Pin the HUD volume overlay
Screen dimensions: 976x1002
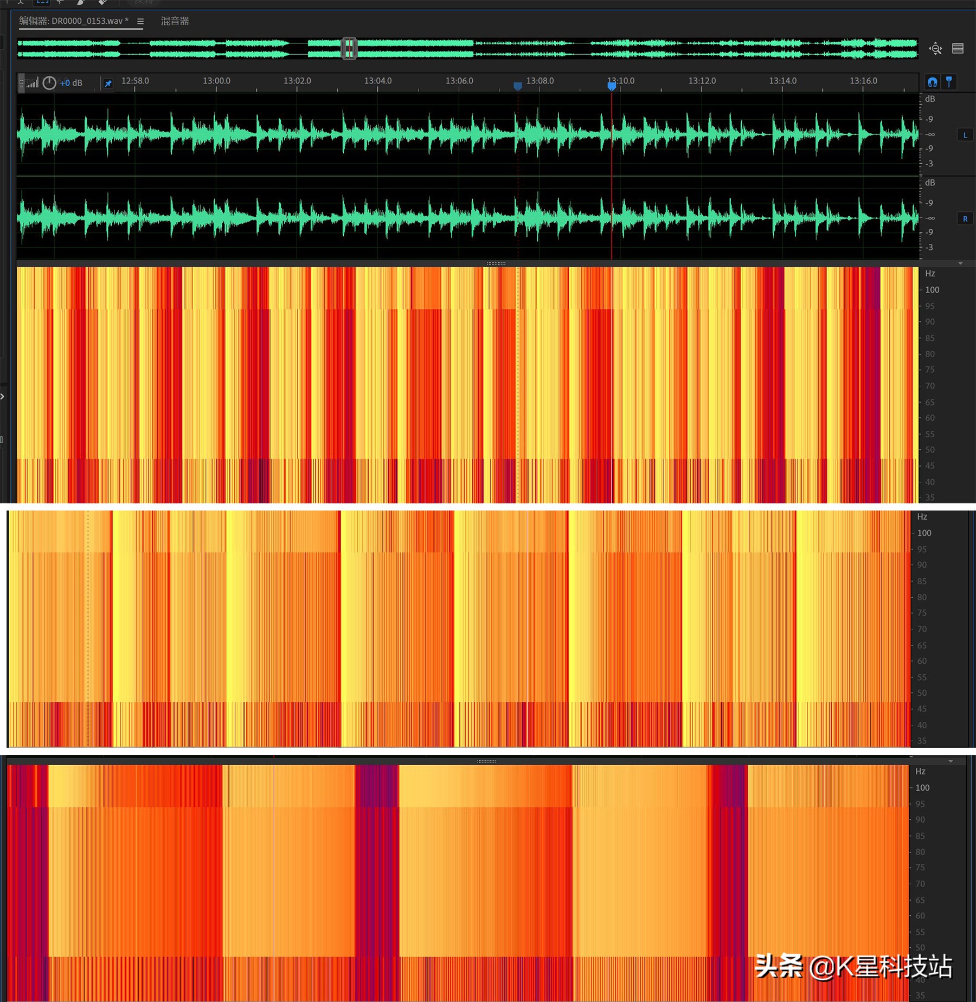point(108,83)
